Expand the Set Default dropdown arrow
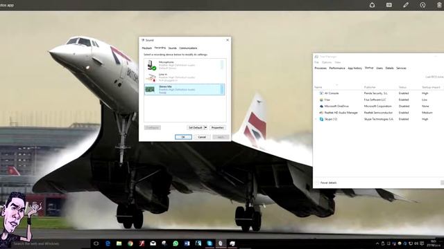Viewport: 444px width, 249px height. coord(206,127)
